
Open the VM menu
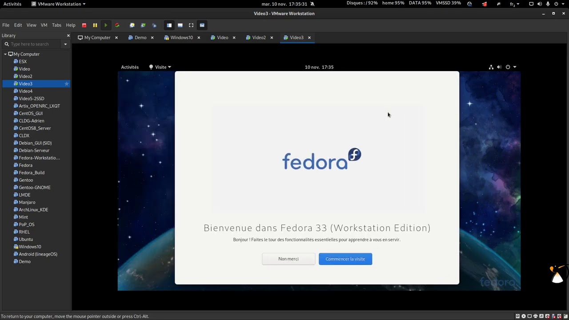[x=44, y=25]
